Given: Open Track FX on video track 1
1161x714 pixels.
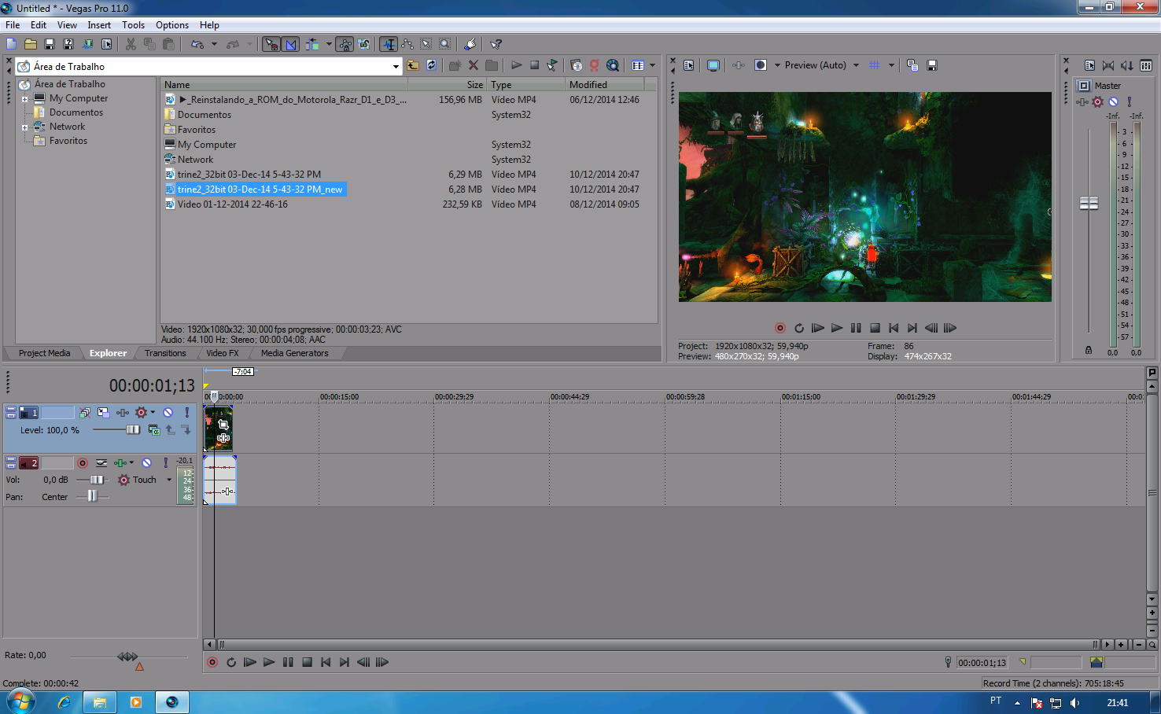Looking at the screenshot, I should coord(123,412).
